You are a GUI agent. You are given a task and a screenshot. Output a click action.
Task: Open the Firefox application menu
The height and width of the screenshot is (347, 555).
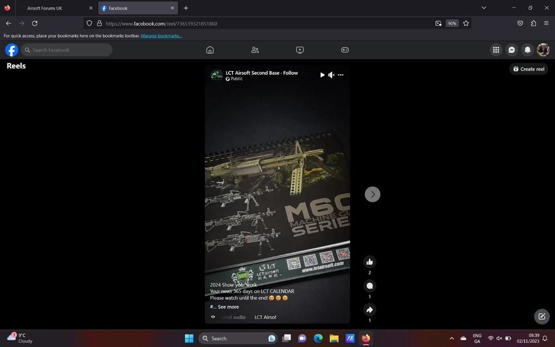(x=547, y=23)
